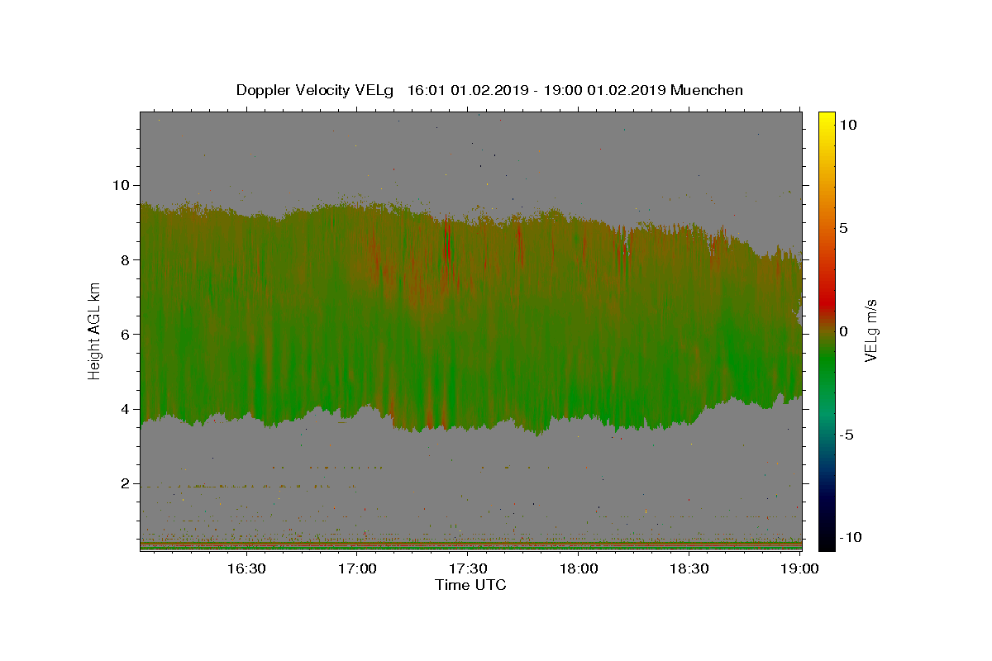
Task: Click the '18:00' time tick label
Action: pyautogui.click(x=579, y=569)
